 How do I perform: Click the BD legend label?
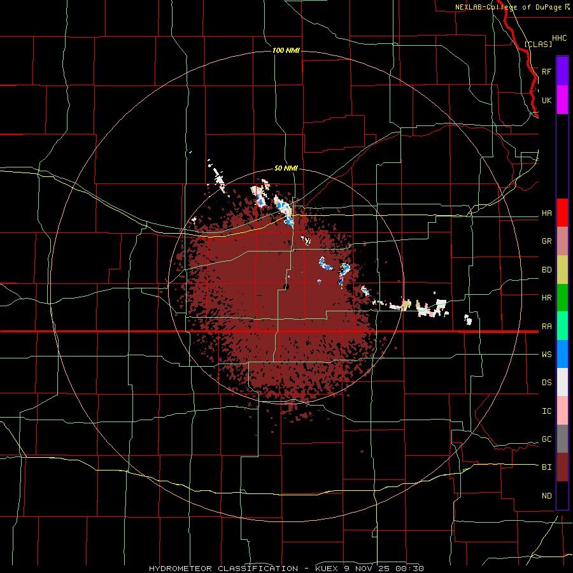546,270
